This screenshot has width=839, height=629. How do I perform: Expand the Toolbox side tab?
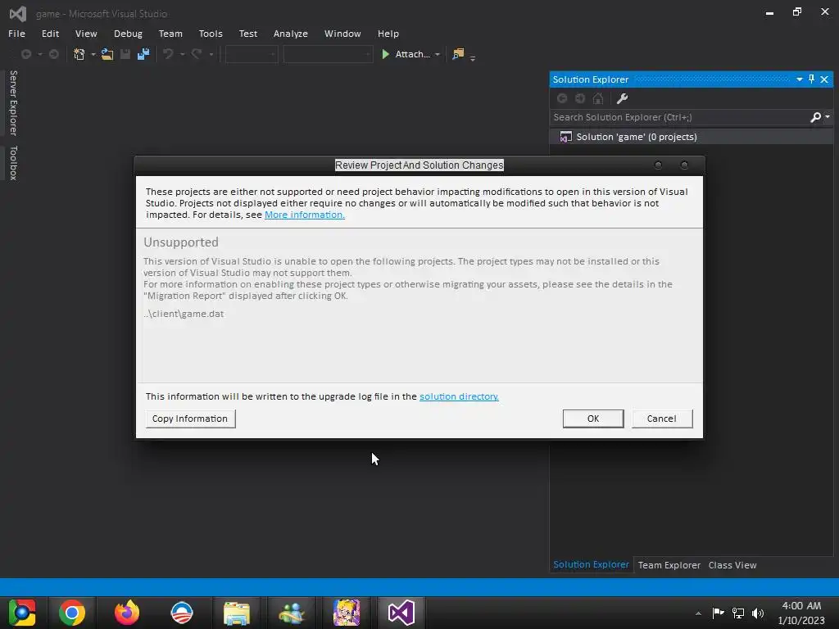click(x=13, y=163)
